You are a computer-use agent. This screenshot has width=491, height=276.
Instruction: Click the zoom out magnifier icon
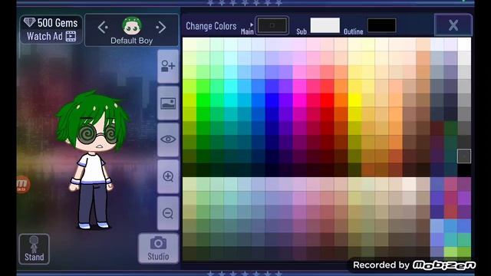point(168,213)
